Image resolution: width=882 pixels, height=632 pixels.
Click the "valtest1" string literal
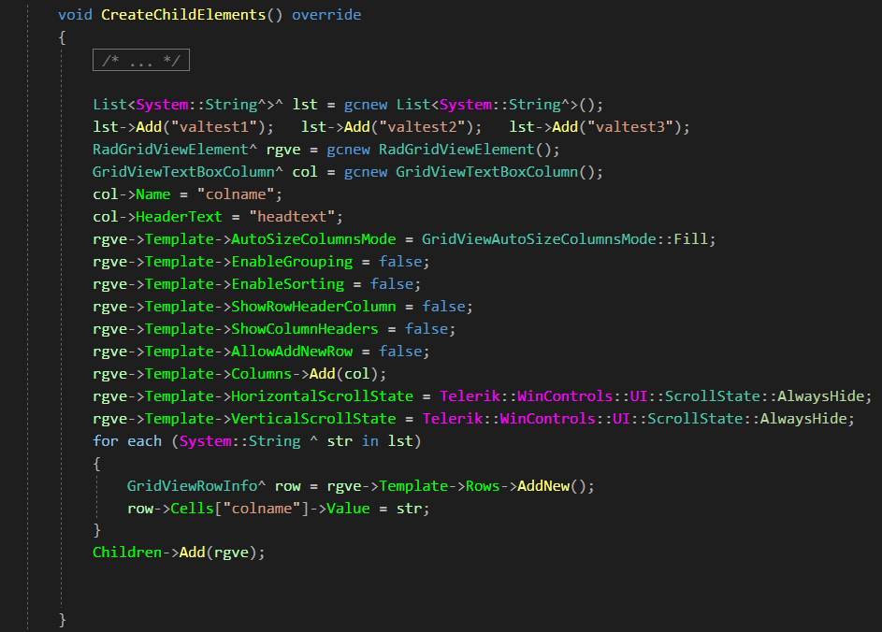[214, 127]
